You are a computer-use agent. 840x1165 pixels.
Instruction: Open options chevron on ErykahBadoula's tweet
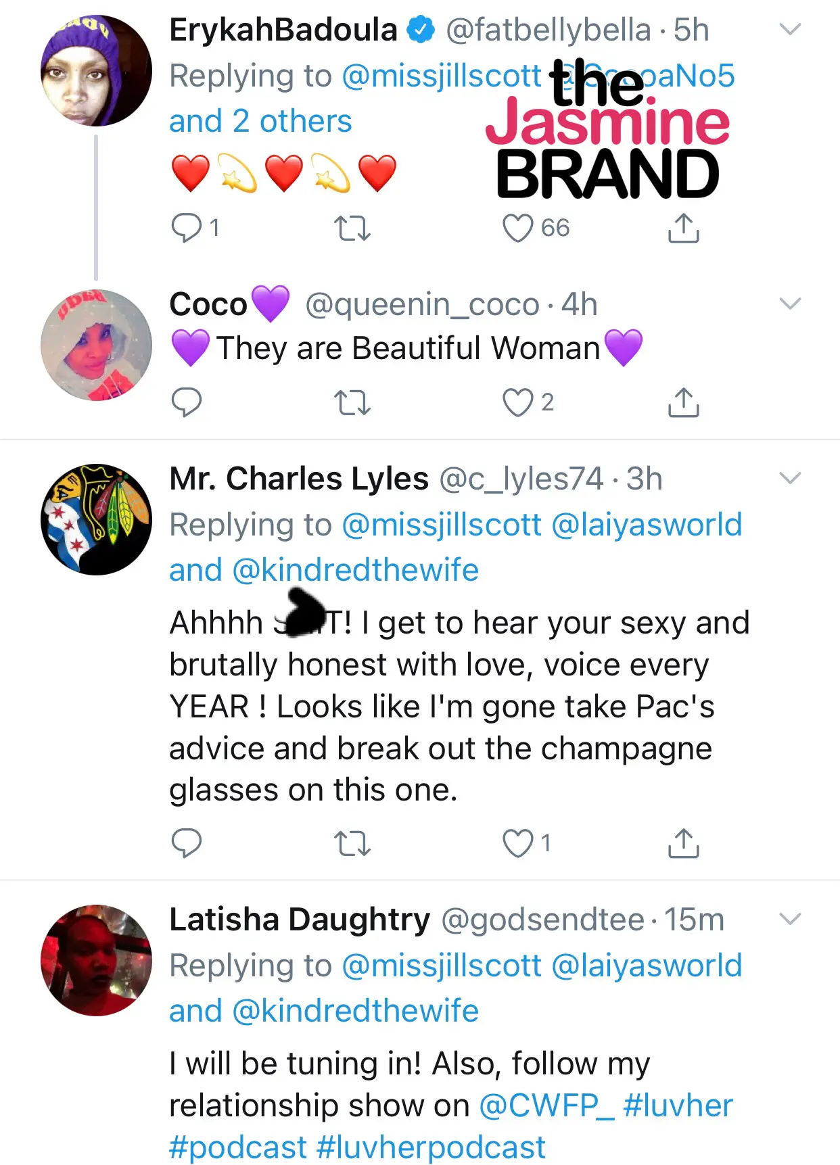pyautogui.click(x=790, y=29)
